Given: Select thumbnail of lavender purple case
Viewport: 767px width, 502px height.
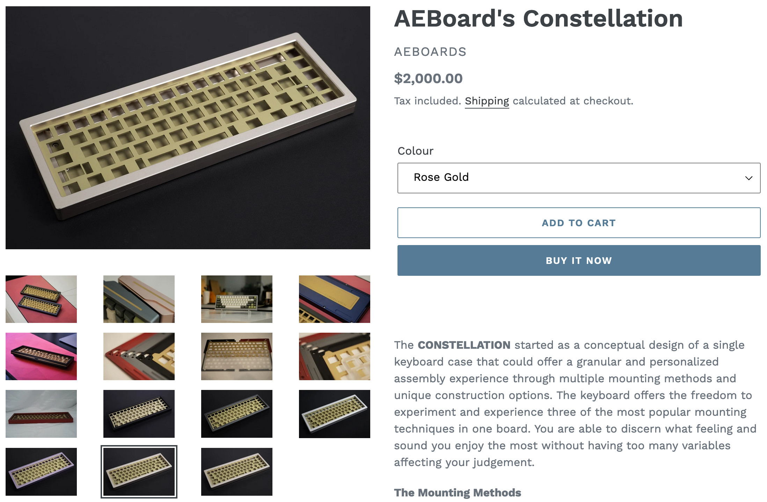Looking at the screenshot, I should coord(41,472).
